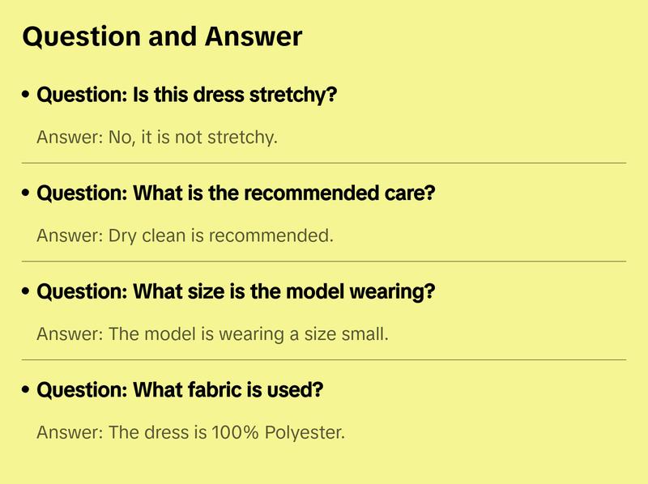Screen dimensions: 648x484
Task: Click the bullet before the model size question
Action: (x=27, y=292)
